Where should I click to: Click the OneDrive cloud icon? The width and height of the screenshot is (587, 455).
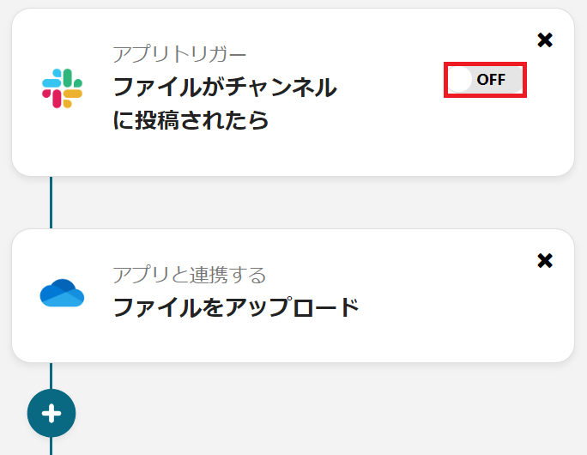click(x=62, y=293)
